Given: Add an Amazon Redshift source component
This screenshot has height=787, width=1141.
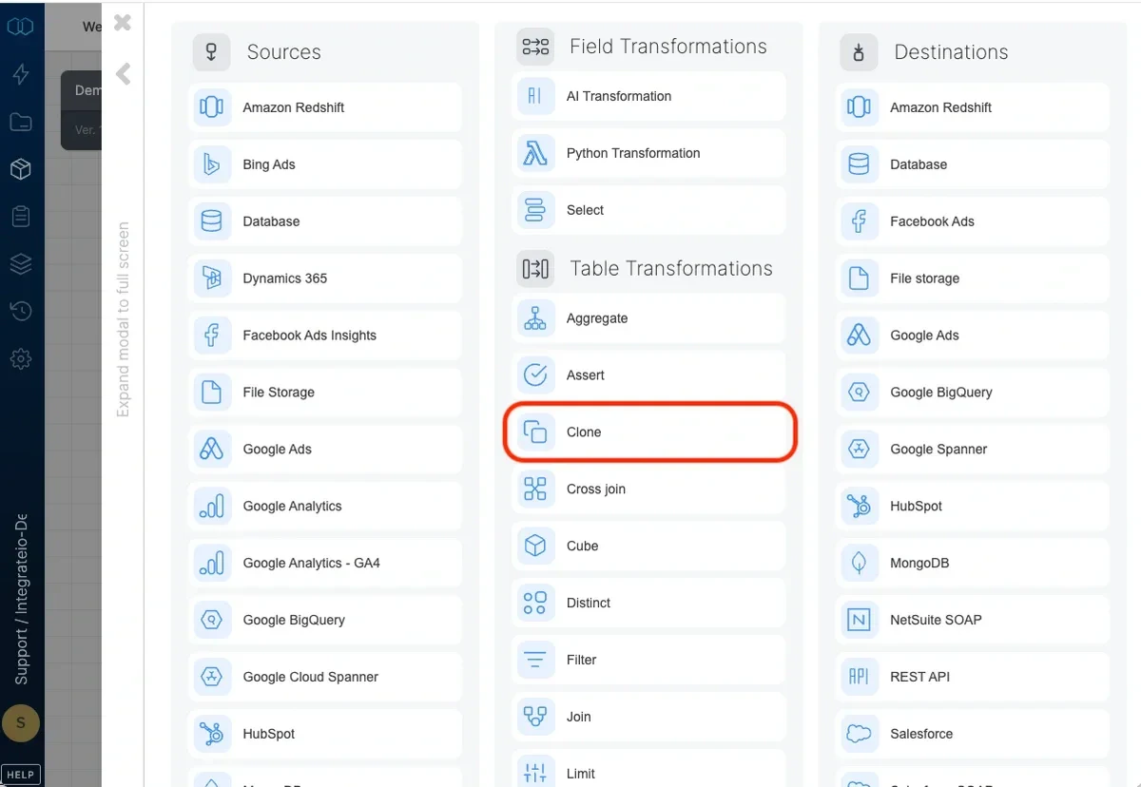Looking at the screenshot, I should pyautogui.click(x=325, y=107).
